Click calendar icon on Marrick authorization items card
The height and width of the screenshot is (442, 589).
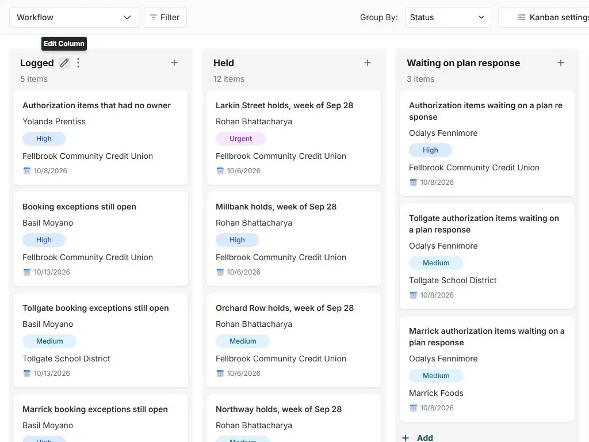[x=413, y=408]
